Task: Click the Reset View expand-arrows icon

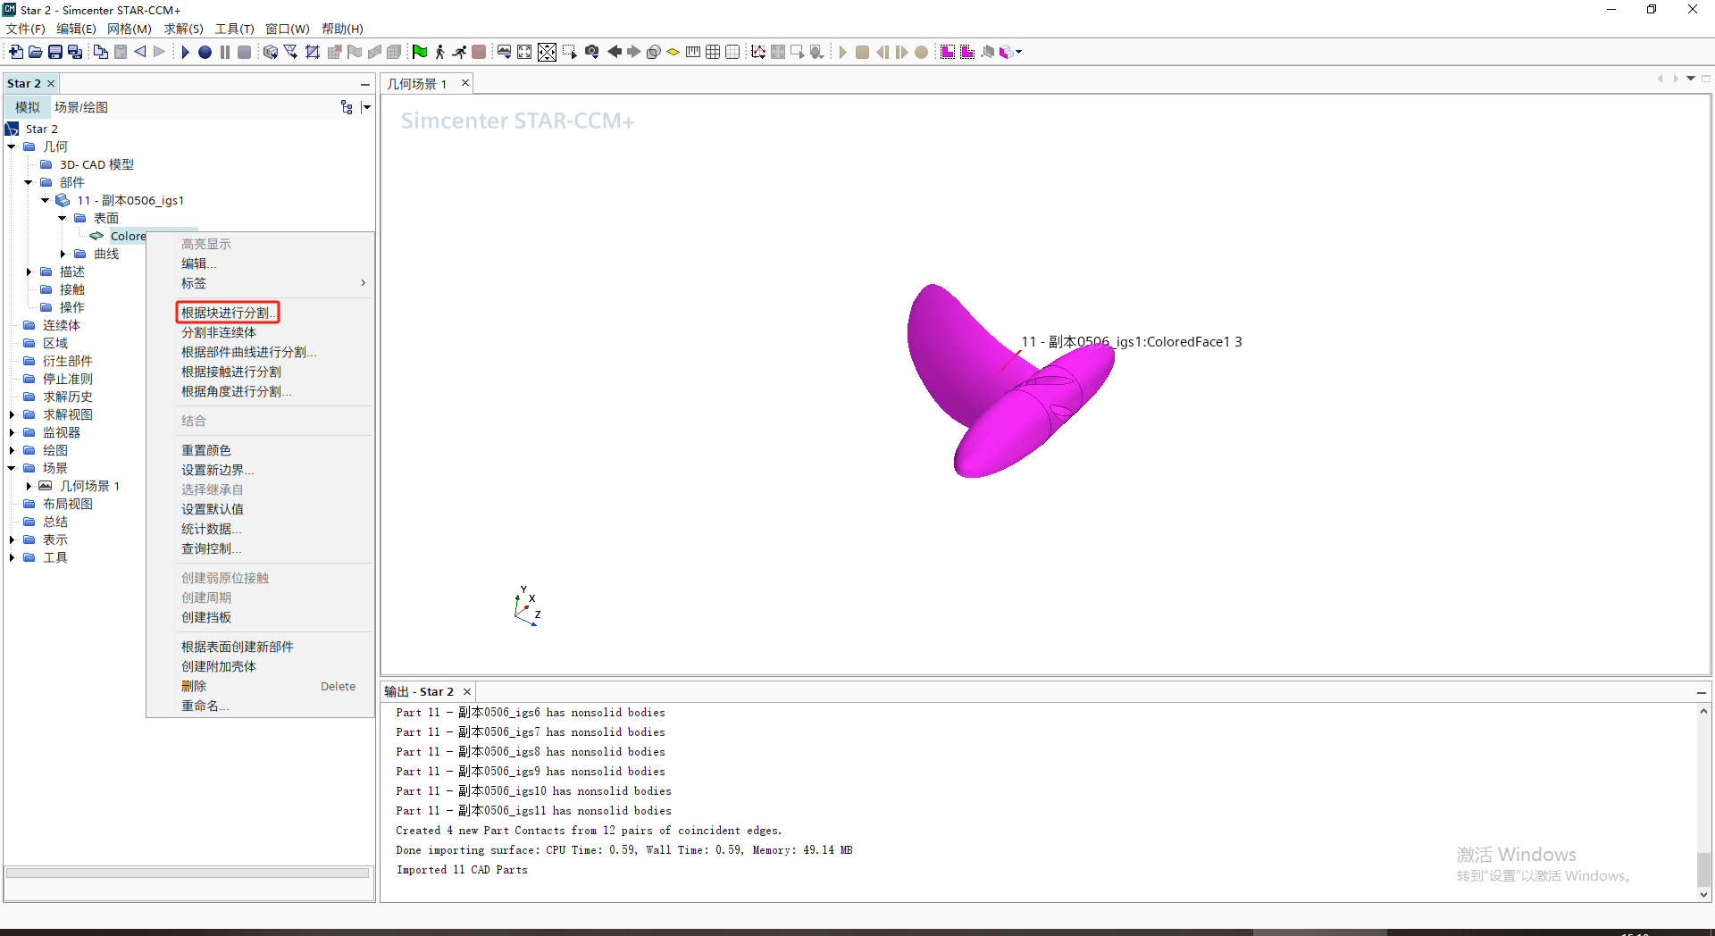Action: tap(524, 52)
